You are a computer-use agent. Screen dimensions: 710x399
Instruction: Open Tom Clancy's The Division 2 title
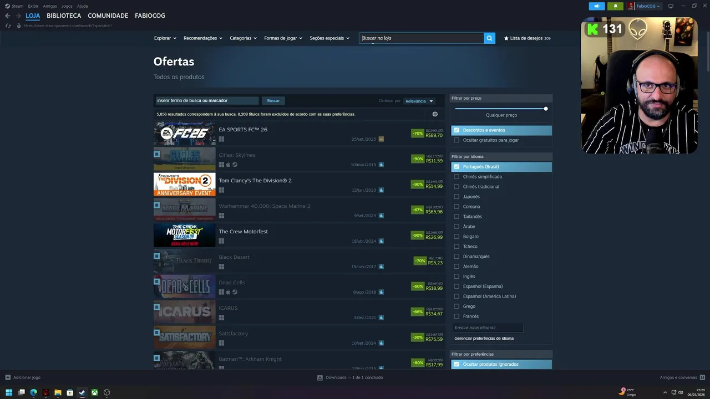[x=255, y=181]
